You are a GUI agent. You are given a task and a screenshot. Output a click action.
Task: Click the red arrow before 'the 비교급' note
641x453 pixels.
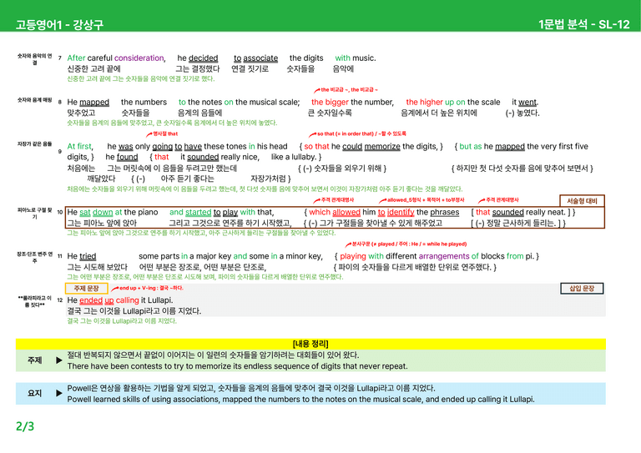(317, 90)
